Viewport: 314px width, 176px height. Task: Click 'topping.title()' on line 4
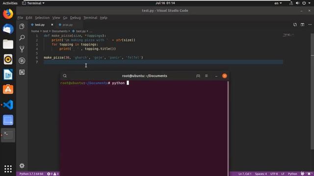tap(100, 49)
